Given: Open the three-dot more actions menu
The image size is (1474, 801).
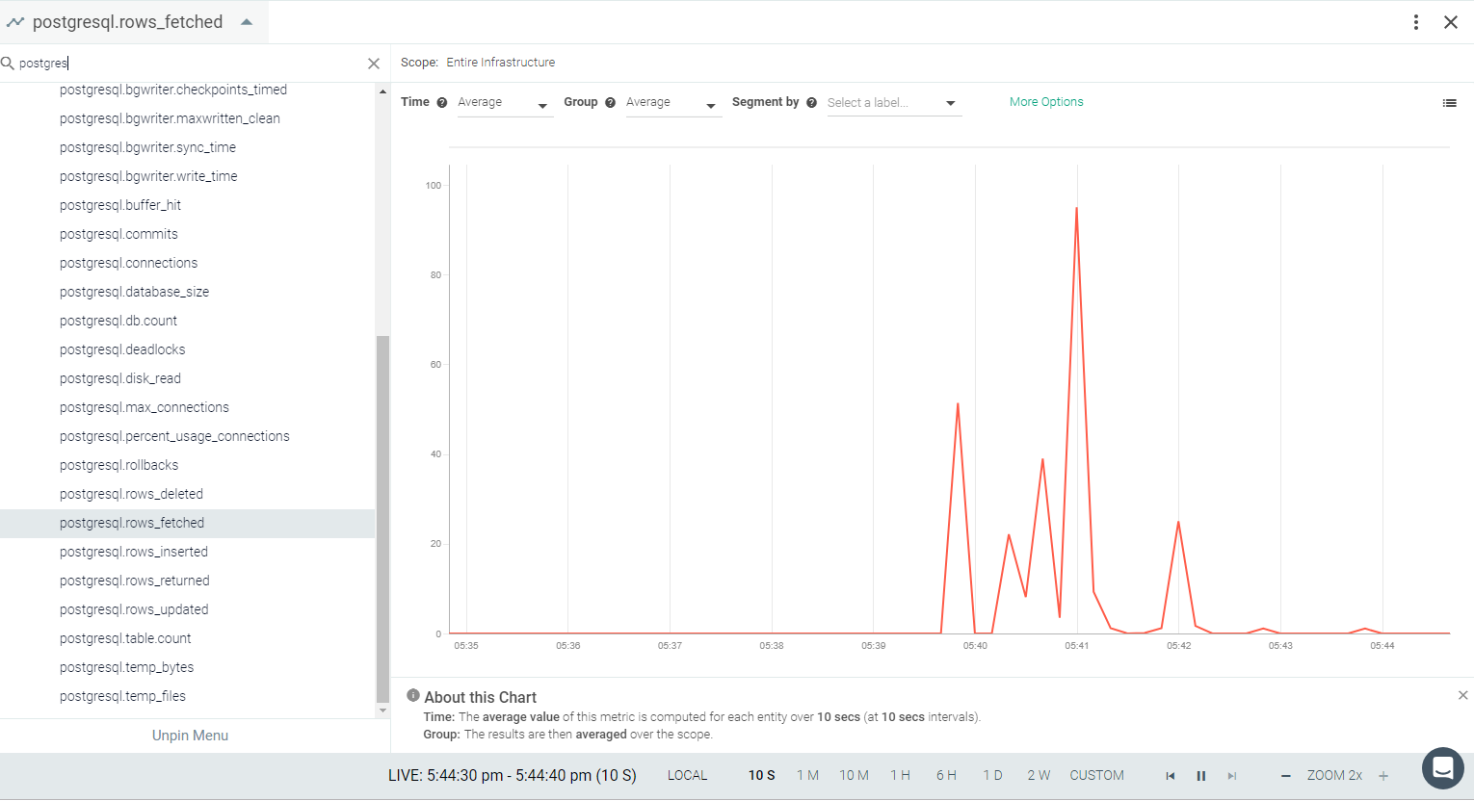Looking at the screenshot, I should (1415, 22).
